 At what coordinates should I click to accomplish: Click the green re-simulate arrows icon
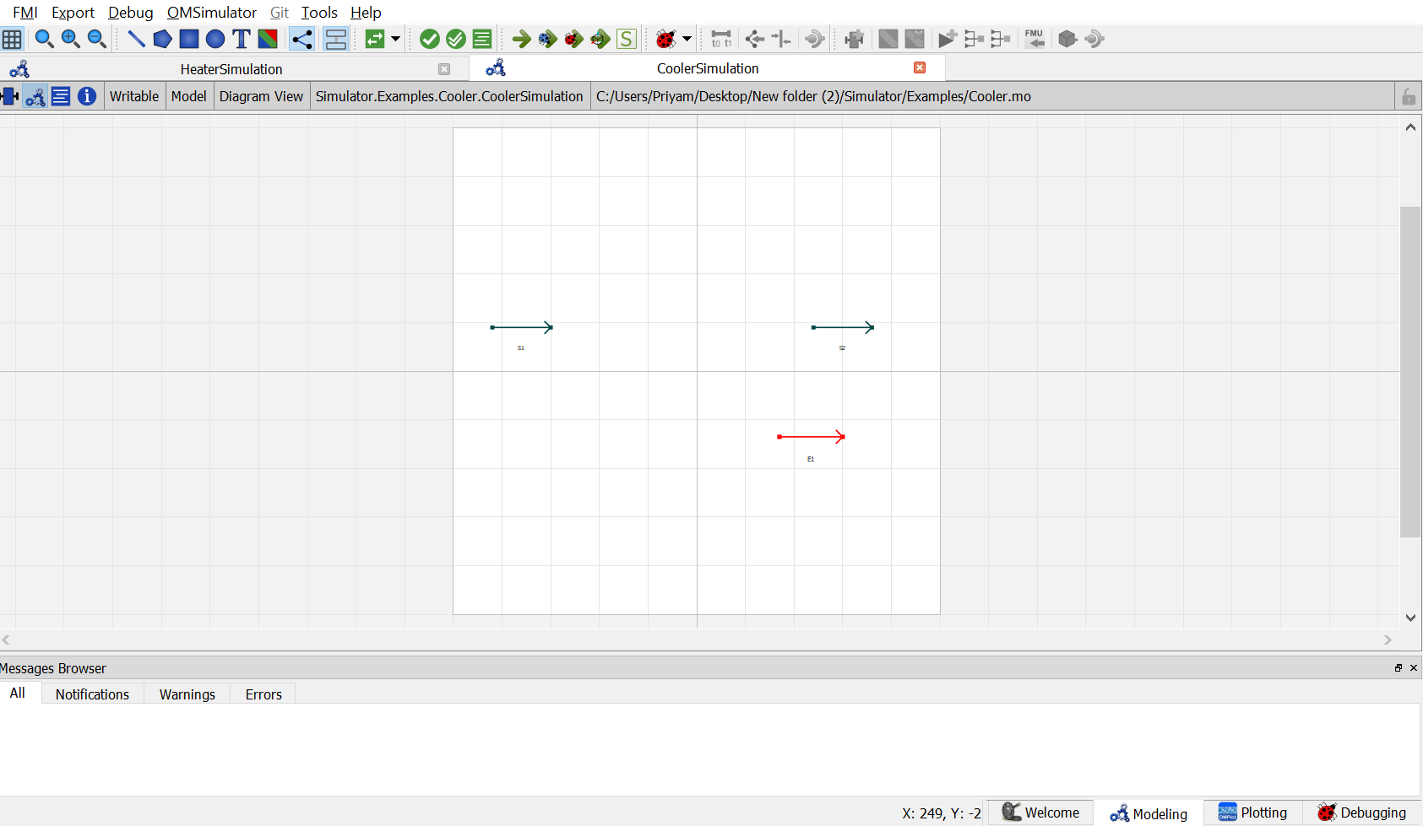pyautogui.click(x=375, y=39)
